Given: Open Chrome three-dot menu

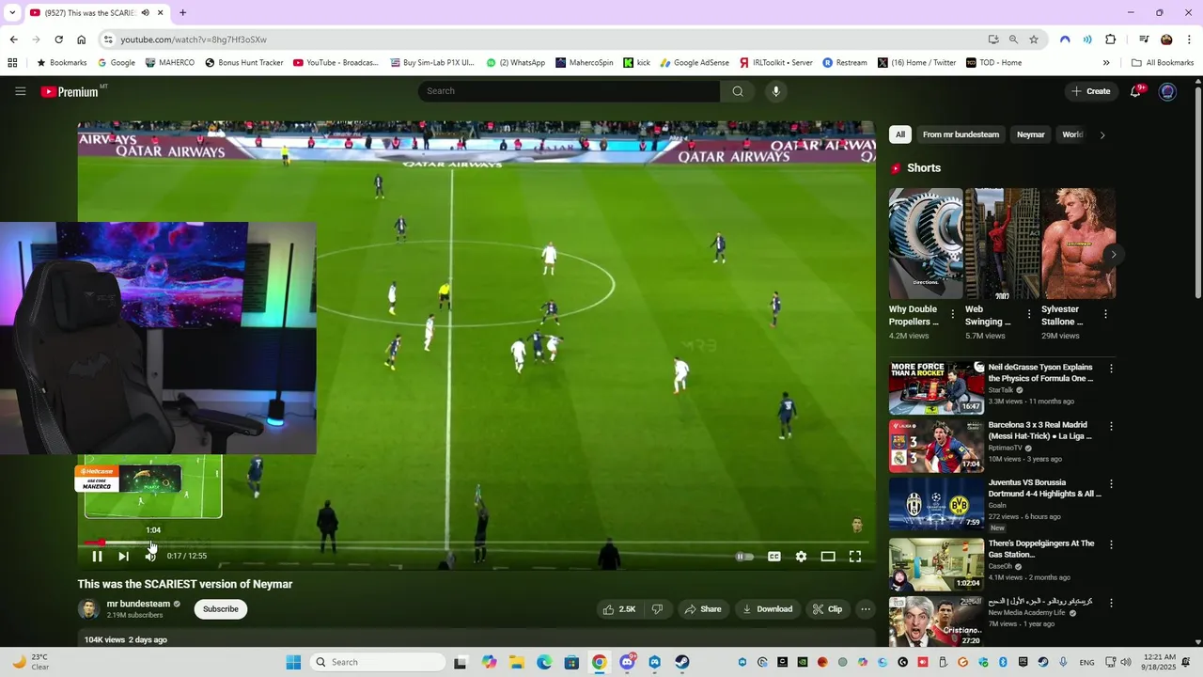Looking at the screenshot, I should coord(1189,39).
